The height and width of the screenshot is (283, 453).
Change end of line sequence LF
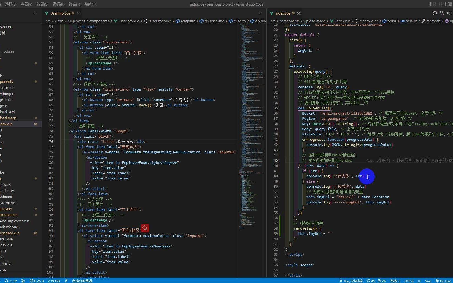pyautogui.click(x=419, y=281)
